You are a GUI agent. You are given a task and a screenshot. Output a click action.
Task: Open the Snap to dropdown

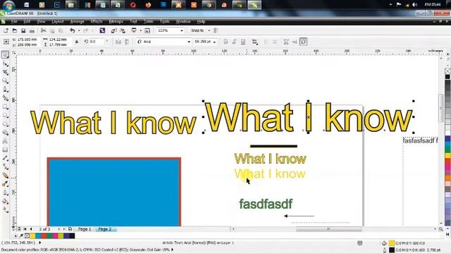click(x=209, y=30)
